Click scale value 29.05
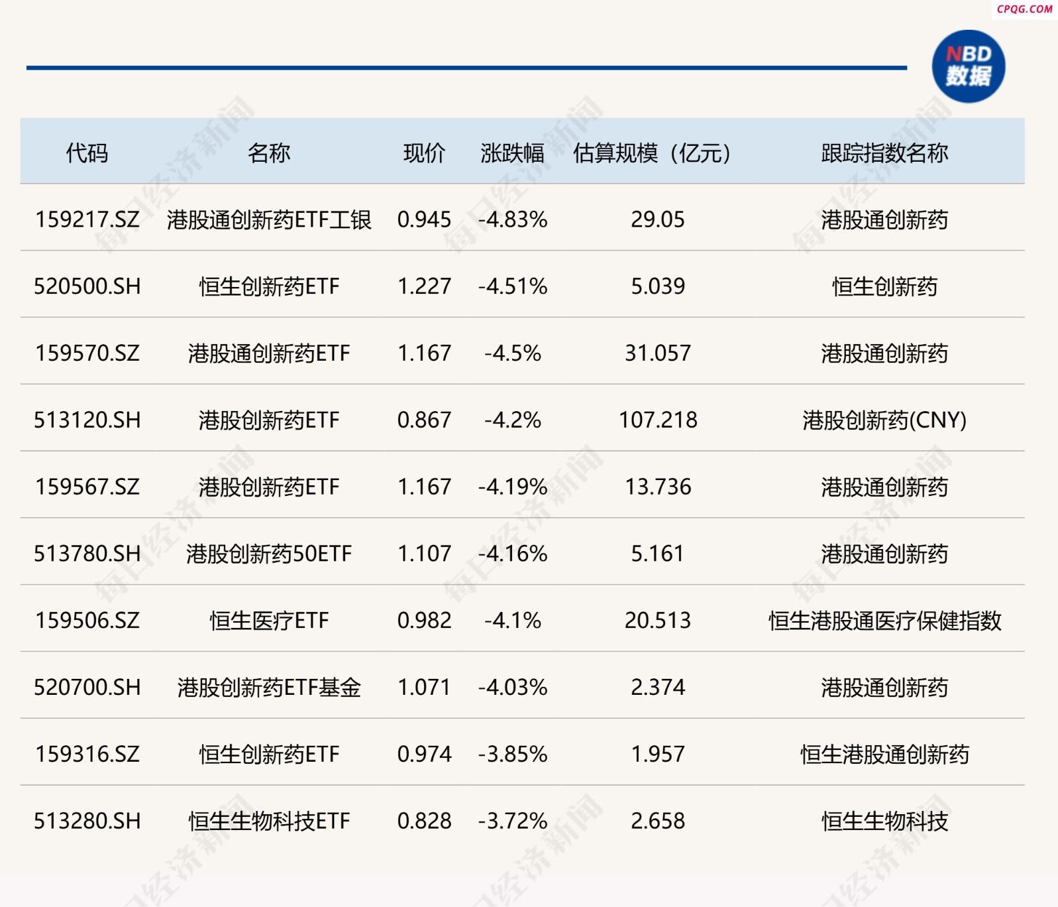The height and width of the screenshot is (907, 1058). (657, 219)
